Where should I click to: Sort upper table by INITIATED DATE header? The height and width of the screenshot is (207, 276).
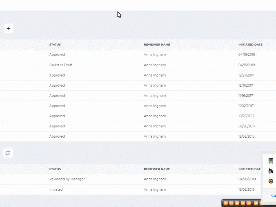pos(250,45)
